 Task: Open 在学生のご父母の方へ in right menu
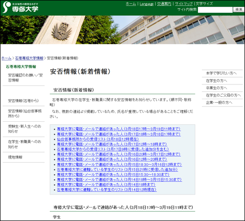pos(223,95)
